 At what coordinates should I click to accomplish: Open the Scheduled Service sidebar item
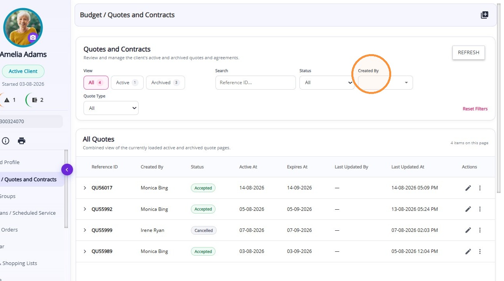[29, 213]
